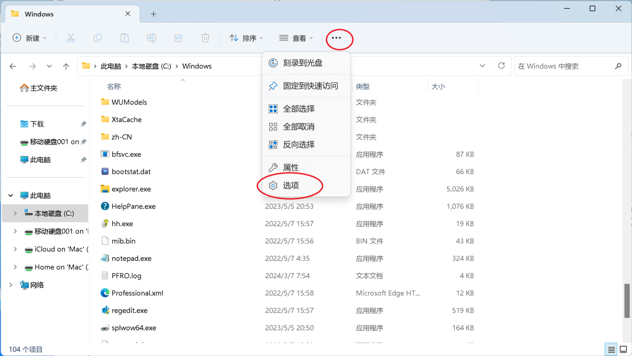Go forward with the right arrow

click(x=32, y=66)
